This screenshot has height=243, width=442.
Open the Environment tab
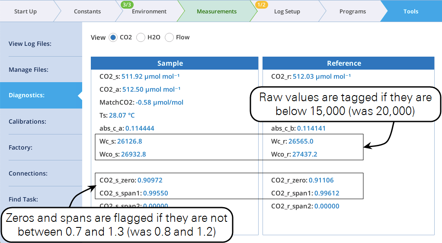tap(149, 12)
